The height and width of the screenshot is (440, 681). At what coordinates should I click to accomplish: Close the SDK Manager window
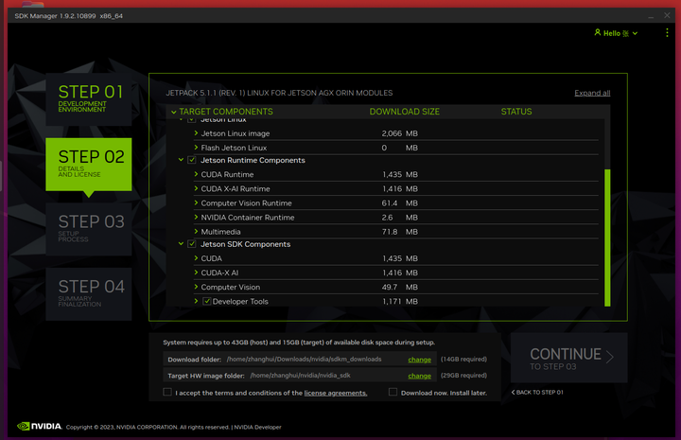pos(667,16)
